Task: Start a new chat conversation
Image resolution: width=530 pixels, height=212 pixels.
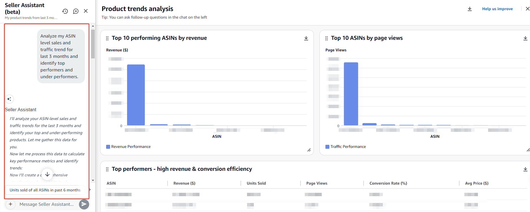Action: click(x=76, y=11)
